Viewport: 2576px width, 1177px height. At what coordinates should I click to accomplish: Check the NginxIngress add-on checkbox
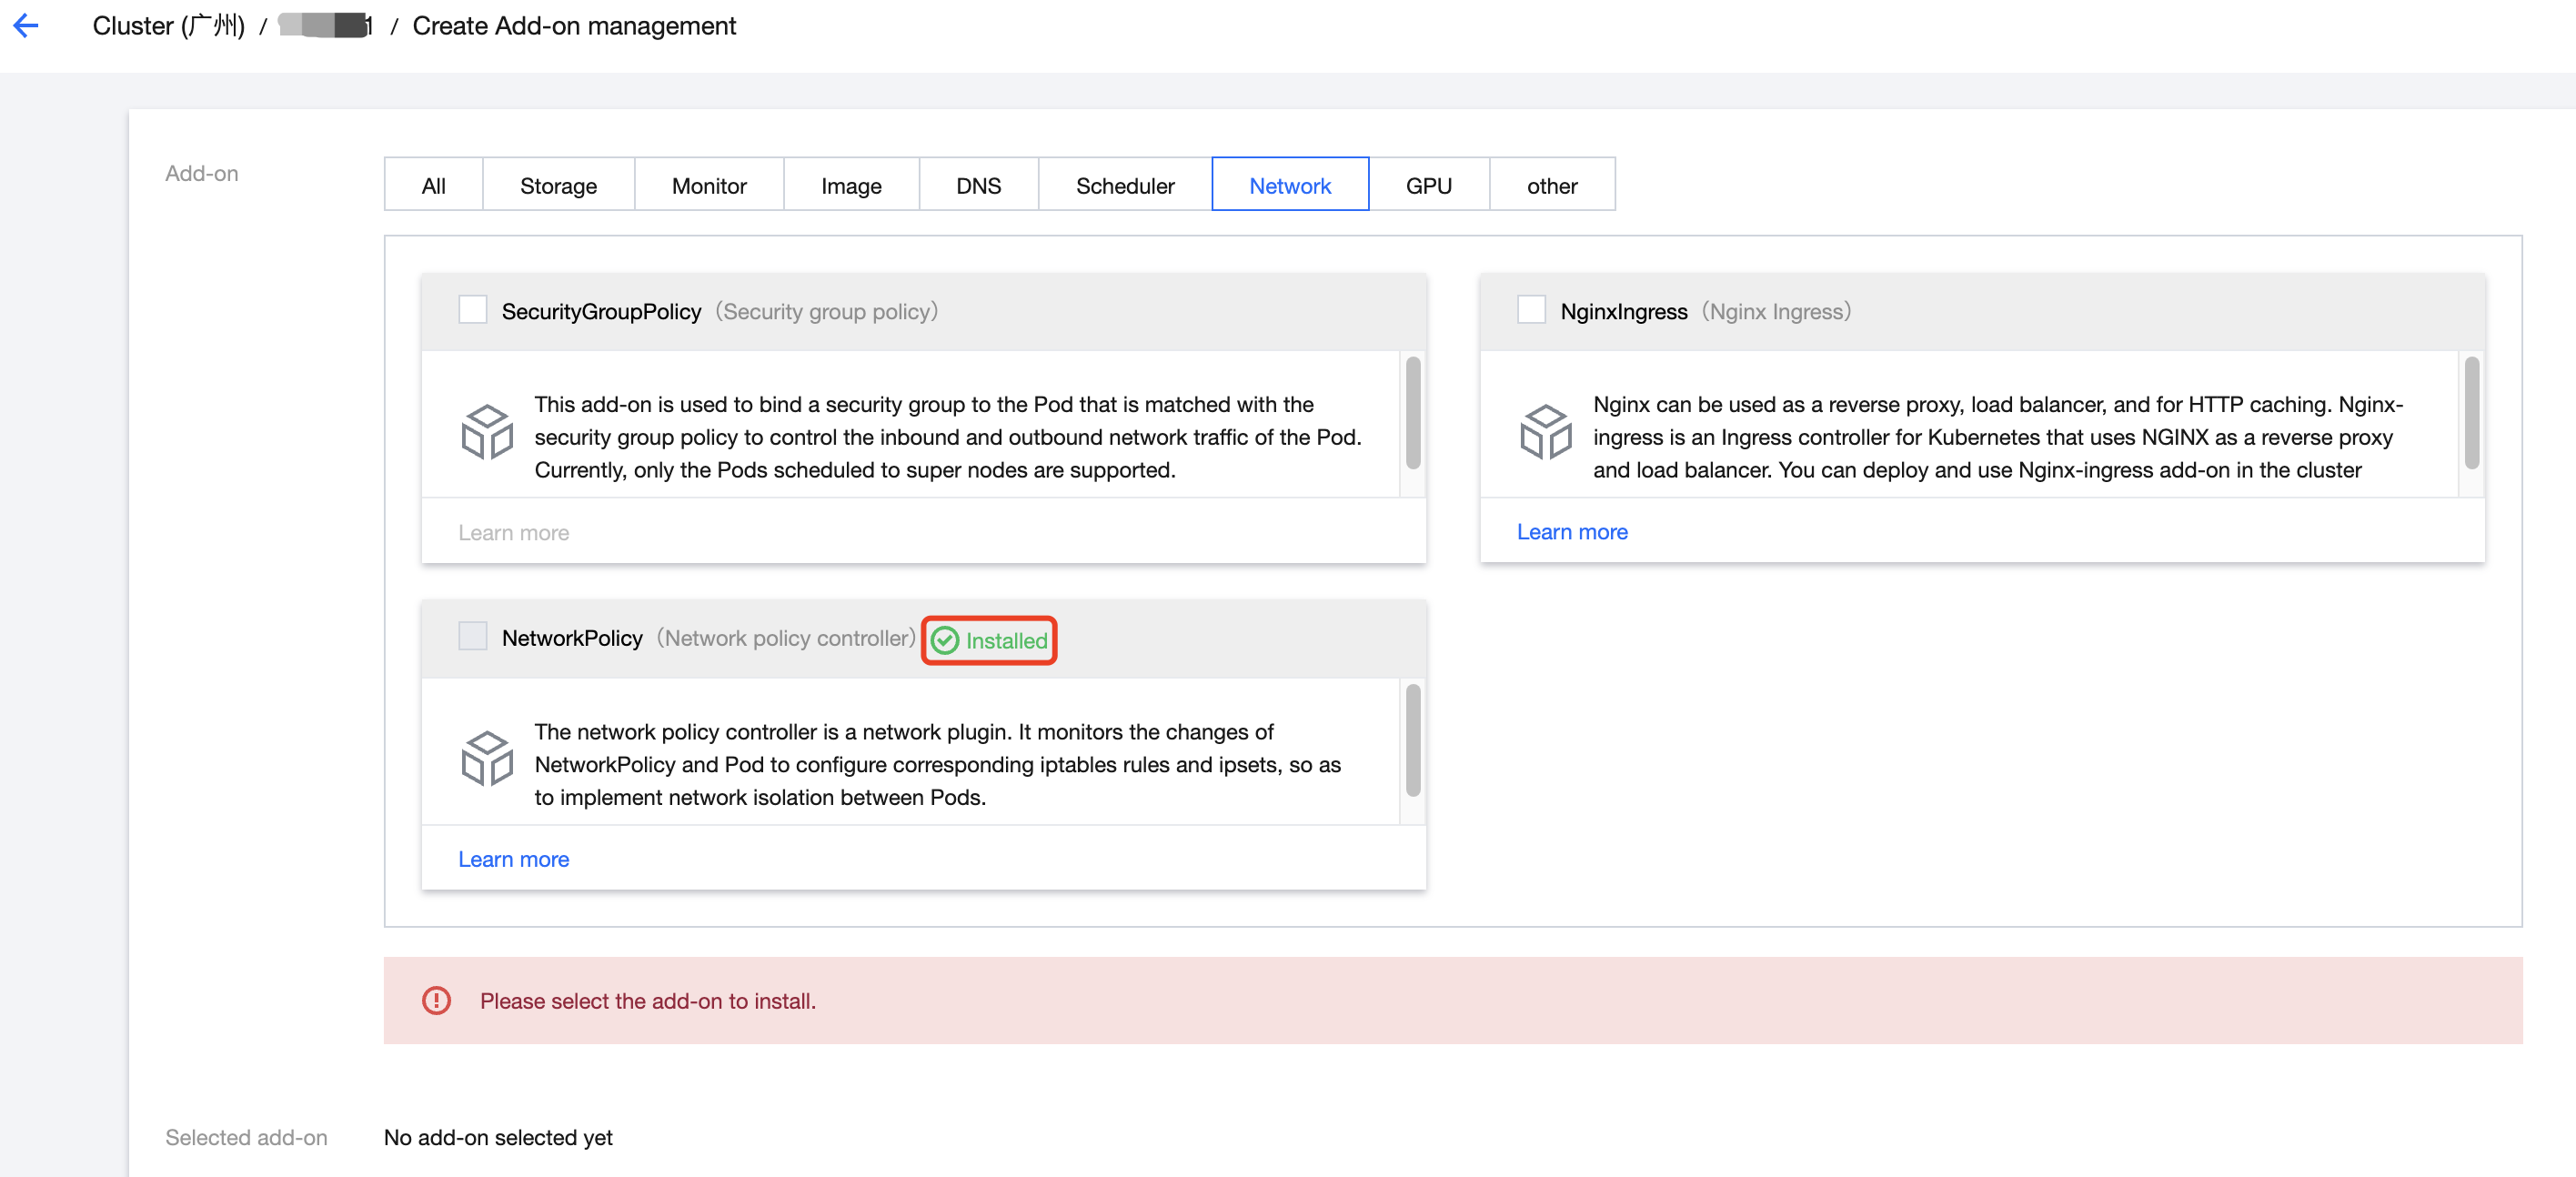(x=1531, y=310)
